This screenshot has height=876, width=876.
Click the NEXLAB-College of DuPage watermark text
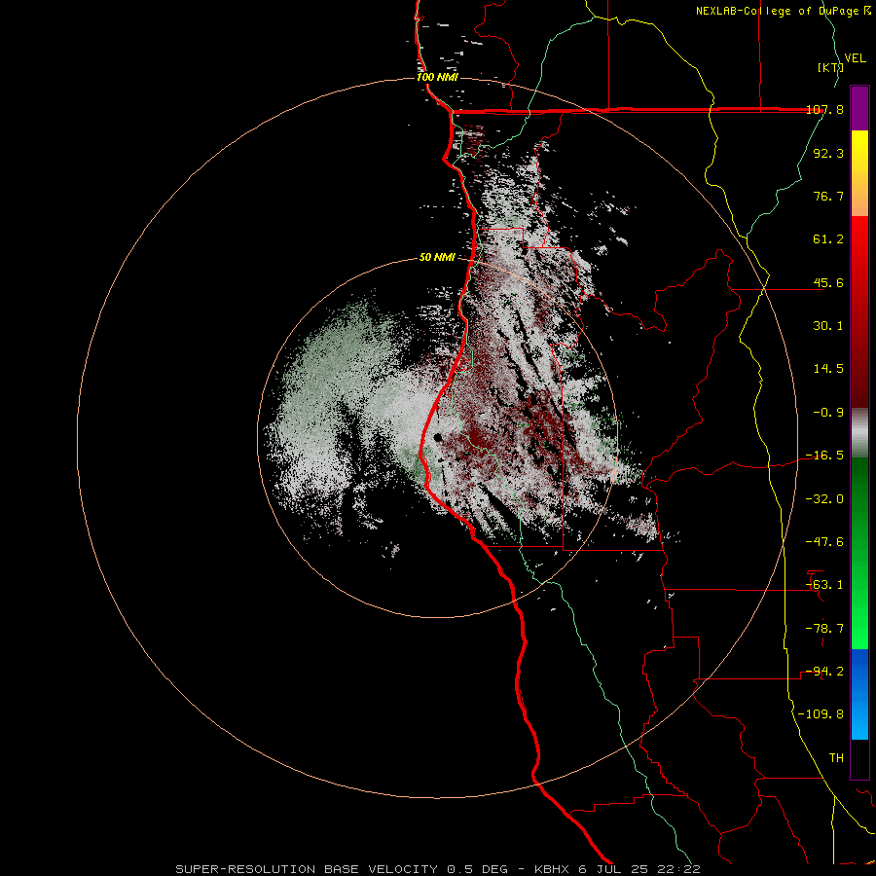[x=783, y=11]
